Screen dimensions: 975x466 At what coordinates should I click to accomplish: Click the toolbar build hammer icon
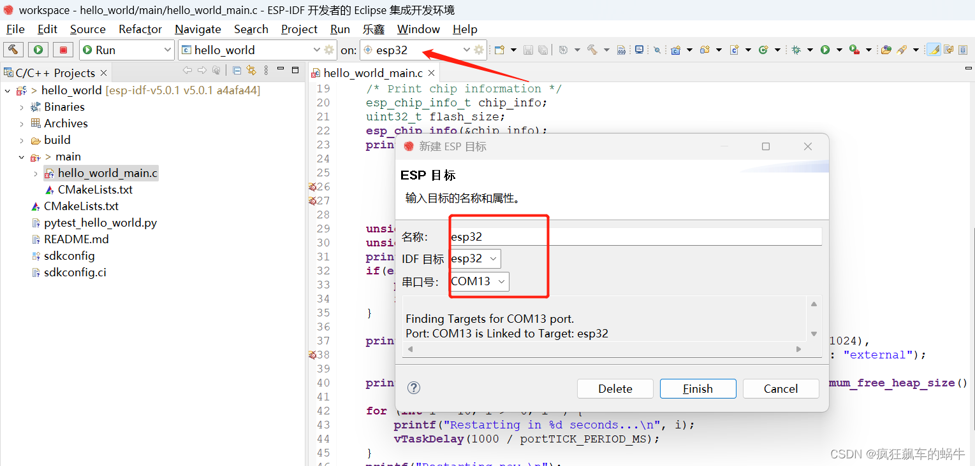592,50
